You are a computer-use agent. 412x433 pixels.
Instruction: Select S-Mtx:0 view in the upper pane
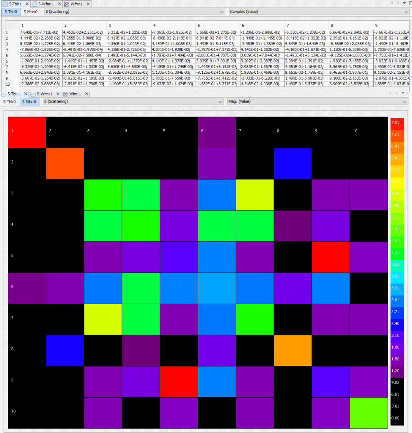30,12
